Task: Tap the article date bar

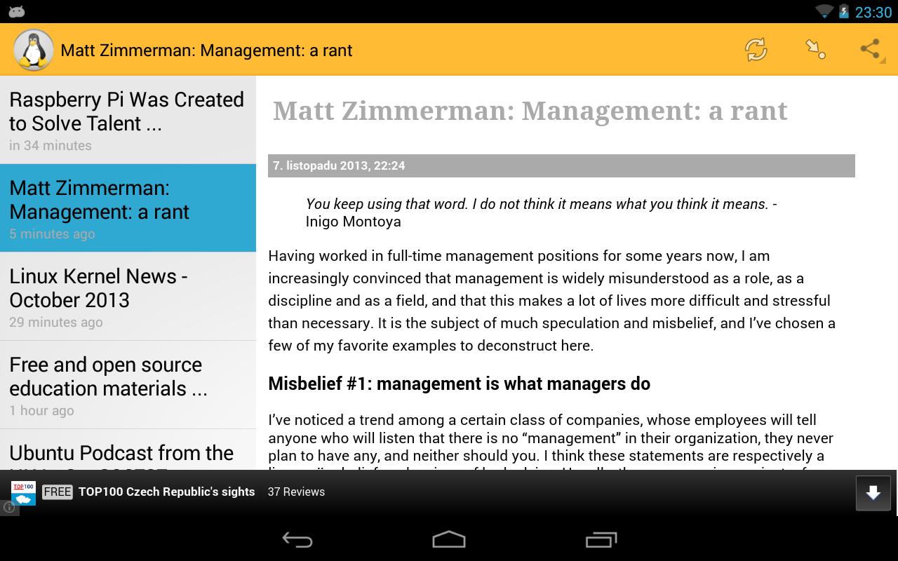Action: click(x=561, y=166)
